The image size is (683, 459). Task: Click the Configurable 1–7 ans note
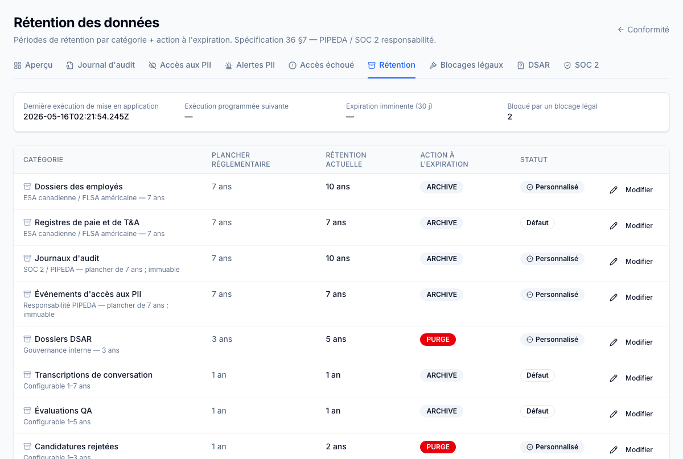tap(57, 386)
